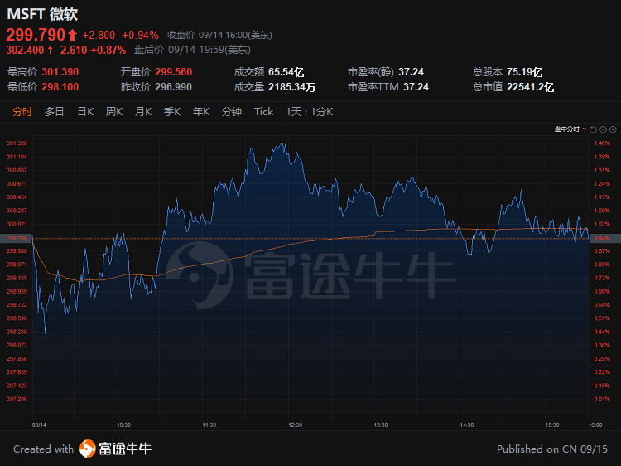
Task: Click the close timestamp 09/14 16:00(美东)
Action: click(x=235, y=36)
